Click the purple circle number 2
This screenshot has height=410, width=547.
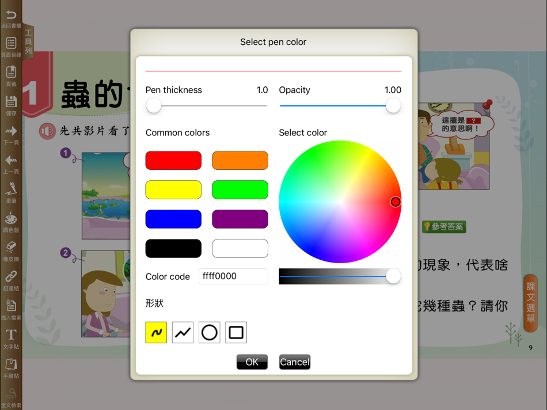[66, 253]
